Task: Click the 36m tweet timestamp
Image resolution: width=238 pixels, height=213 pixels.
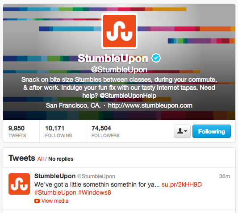Action: pyautogui.click(x=225, y=176)
